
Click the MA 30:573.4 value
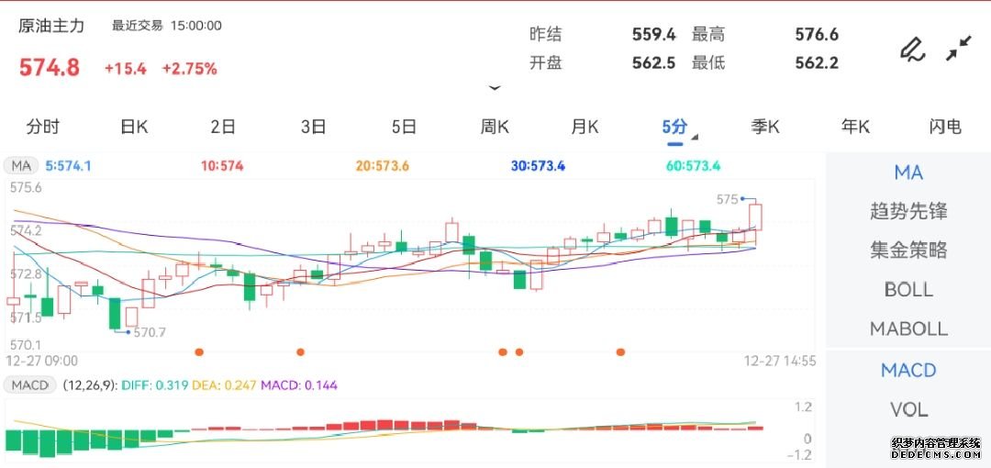click(538, 166)
